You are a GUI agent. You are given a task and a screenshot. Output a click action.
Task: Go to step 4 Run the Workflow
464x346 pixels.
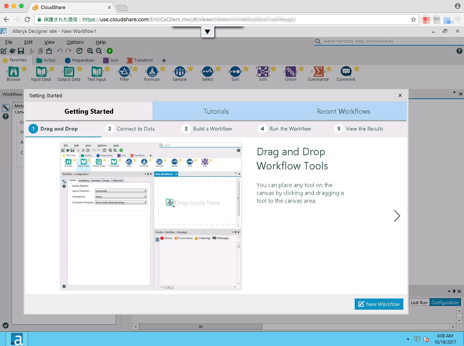[285, 129]
